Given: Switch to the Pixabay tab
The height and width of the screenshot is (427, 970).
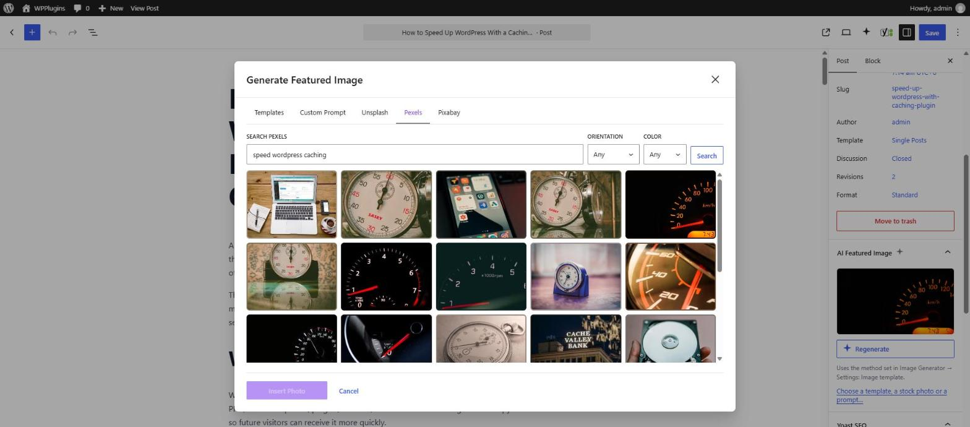Looking at the screenshot, I should pos(449,113).
